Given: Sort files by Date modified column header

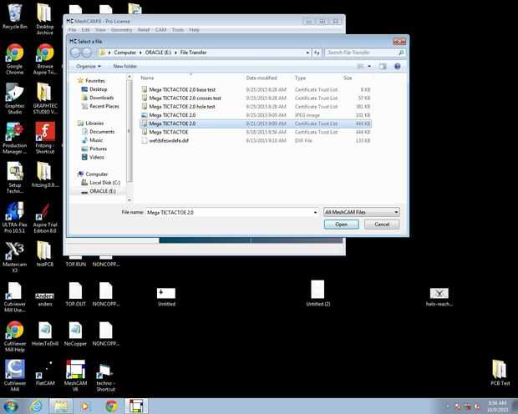Looking at the screenshot, I should point(262,78).
